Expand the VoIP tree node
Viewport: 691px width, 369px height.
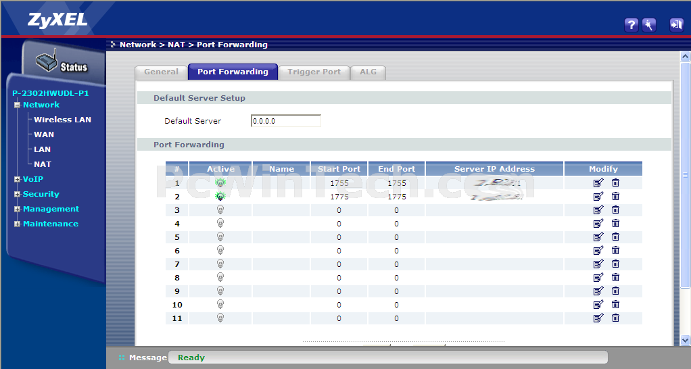pyautogui.click(x=17, y=179)
